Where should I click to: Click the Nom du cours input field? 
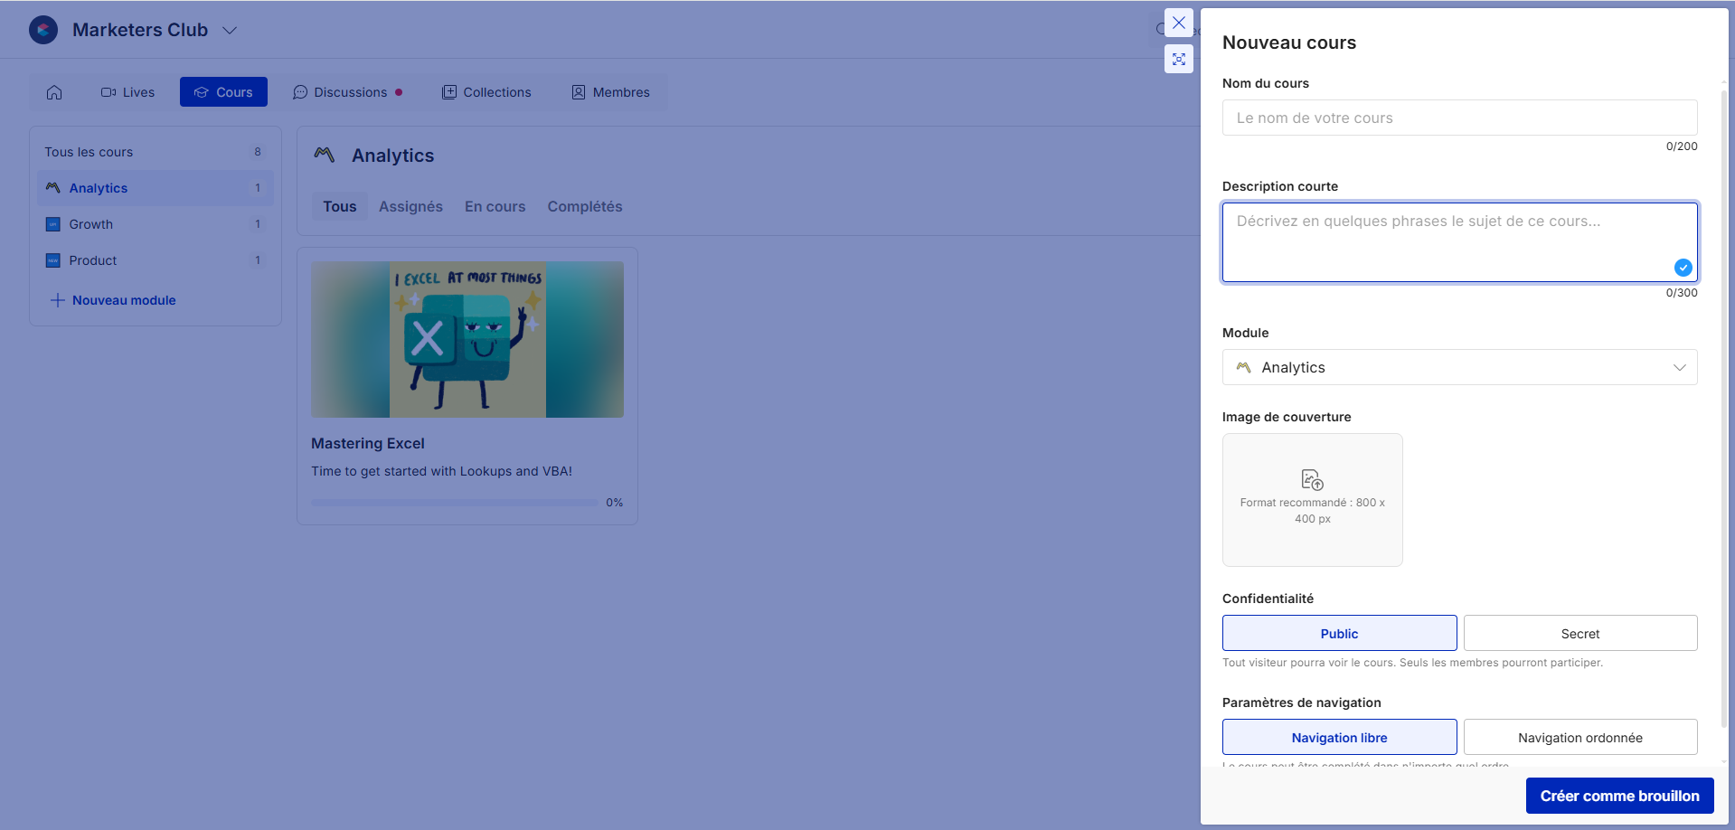click(1459, 118)
